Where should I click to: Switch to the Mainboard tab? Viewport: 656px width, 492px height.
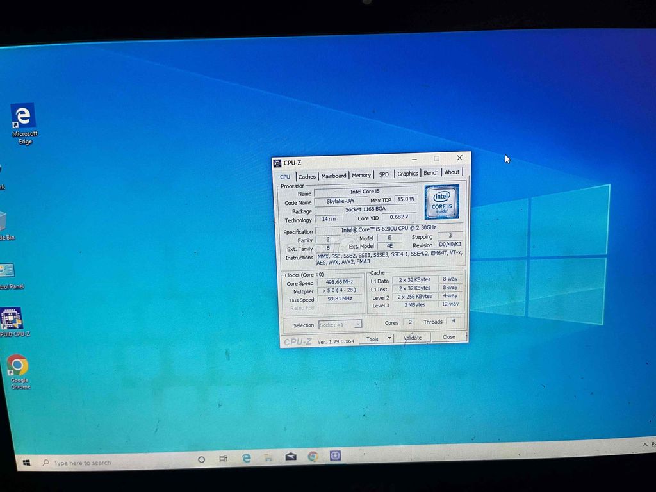(333, 176)
